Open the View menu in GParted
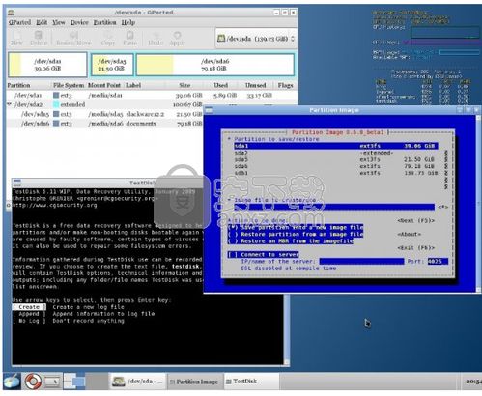The width and height of the screenshot is (482, 396). (59, 22)
